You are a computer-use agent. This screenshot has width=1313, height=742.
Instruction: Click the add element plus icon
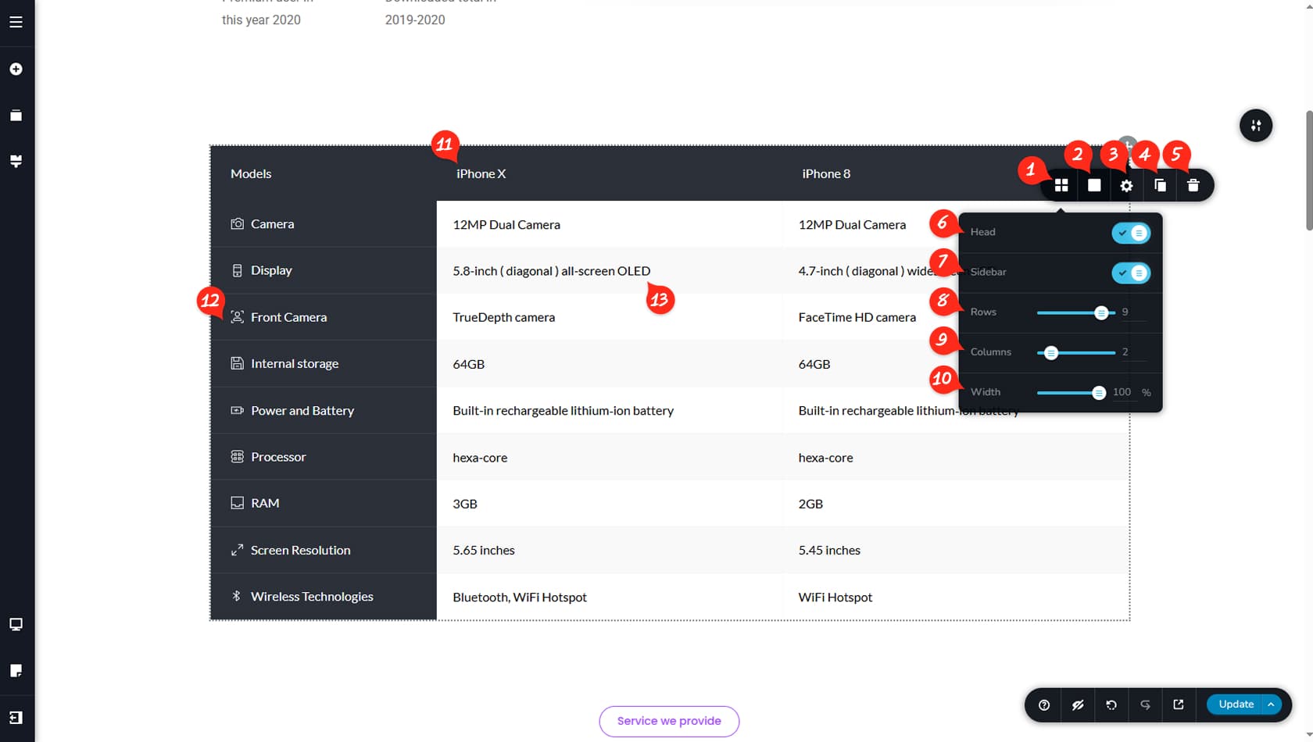pos(16,69)
